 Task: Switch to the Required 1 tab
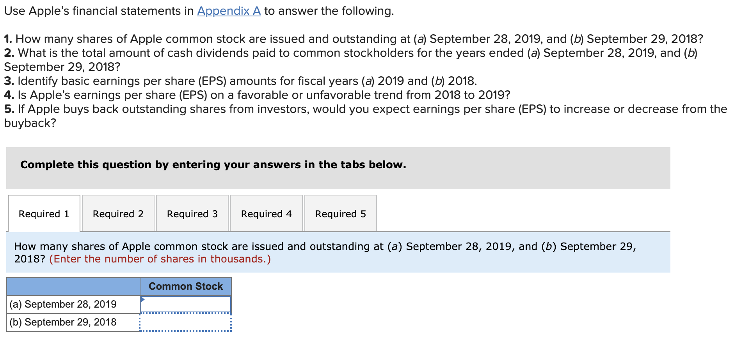tap(44, 214)
